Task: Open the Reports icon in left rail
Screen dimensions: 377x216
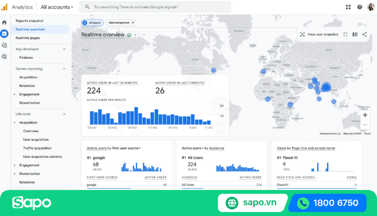Action: pyautogui.click(x=4, y=34)
